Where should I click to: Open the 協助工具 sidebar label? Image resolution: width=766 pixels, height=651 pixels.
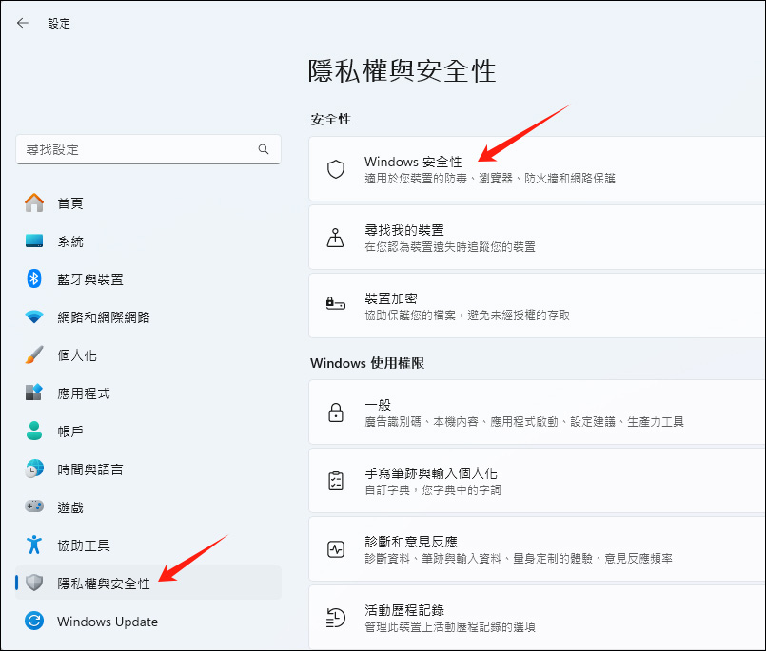83,546
